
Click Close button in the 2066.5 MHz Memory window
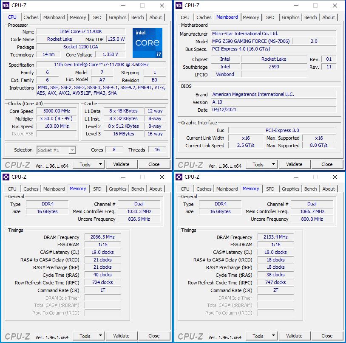click(x=154, y=336)
